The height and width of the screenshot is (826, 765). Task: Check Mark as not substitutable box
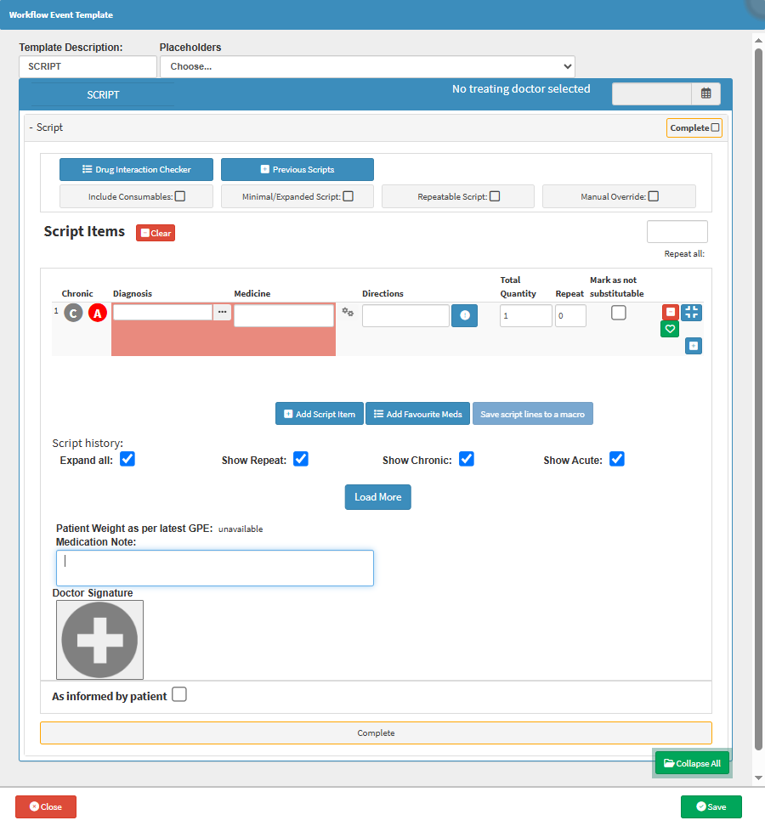[619, 313]
